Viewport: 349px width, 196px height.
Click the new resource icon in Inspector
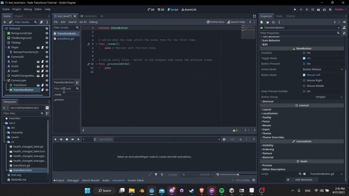point(262,22)
